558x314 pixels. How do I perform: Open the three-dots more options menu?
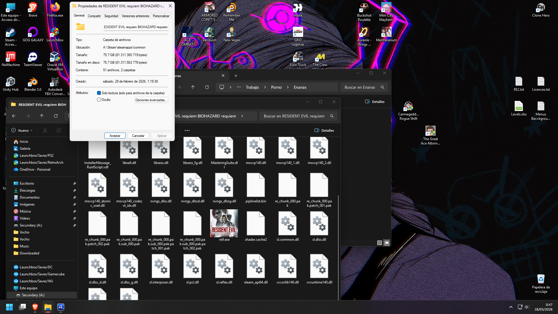[x=187, y=131]
